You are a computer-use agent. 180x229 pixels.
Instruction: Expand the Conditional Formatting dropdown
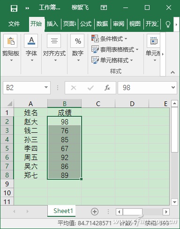point(109,38)
